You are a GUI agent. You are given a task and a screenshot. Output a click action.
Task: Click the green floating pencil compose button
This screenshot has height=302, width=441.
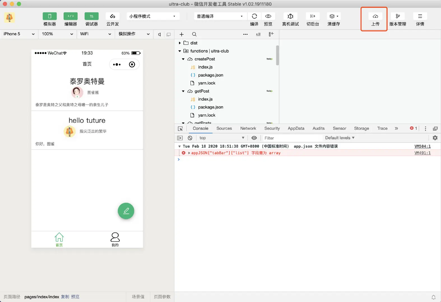point(126,211)
